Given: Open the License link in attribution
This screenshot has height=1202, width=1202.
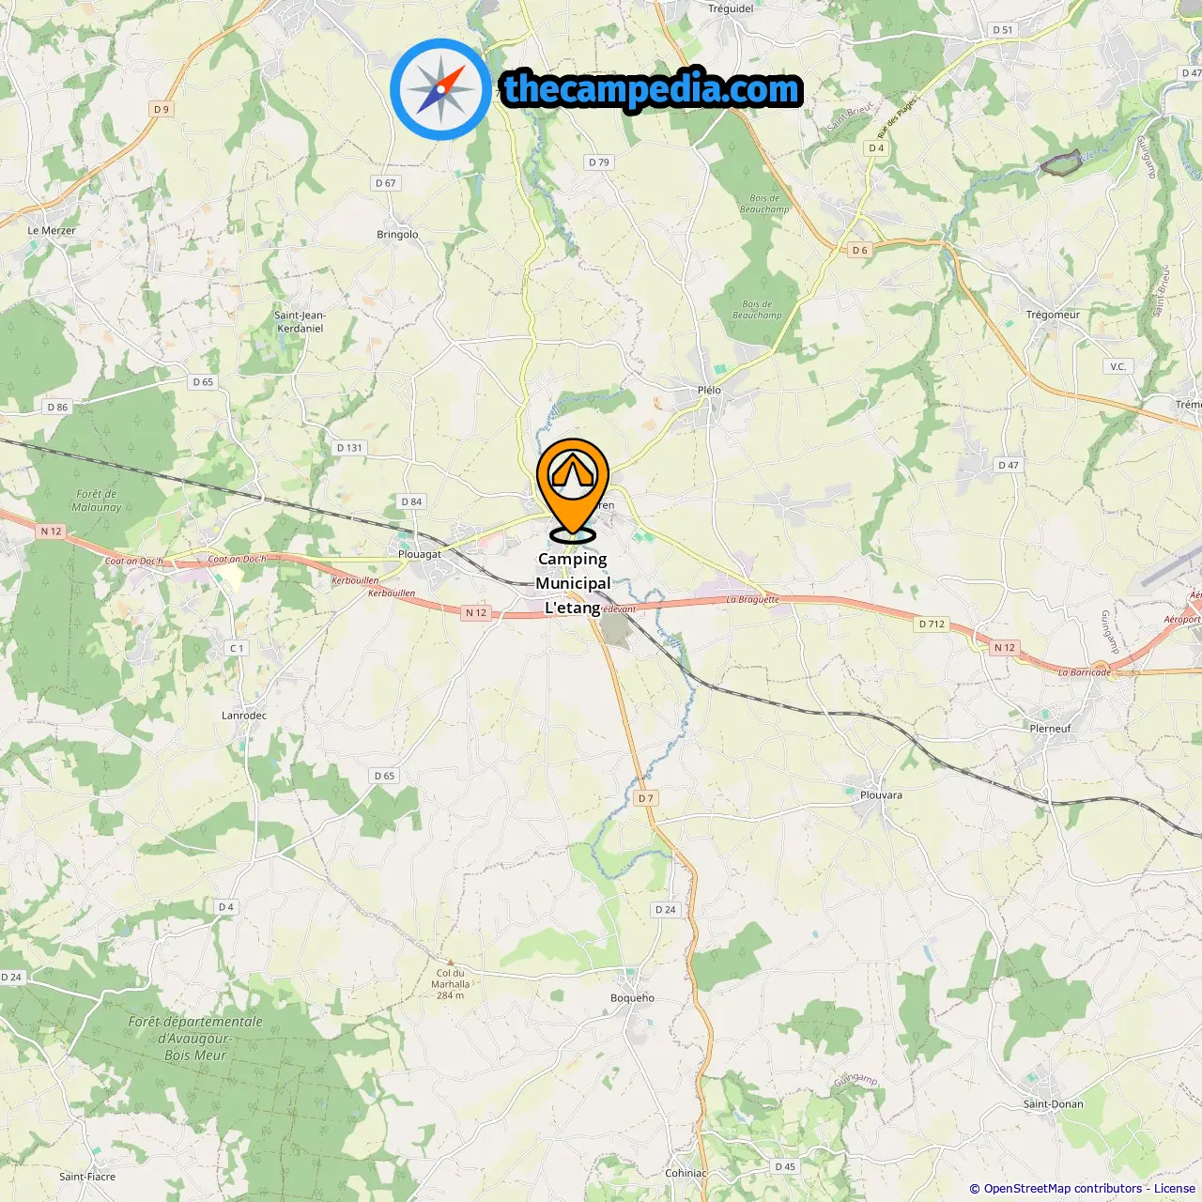Looking at the screenshot, I should click(x=1174, y=1188).
